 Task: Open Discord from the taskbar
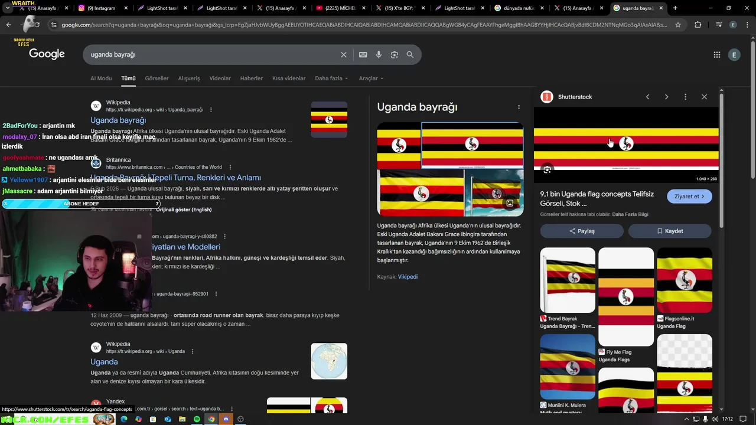click(x=226, y=419)
